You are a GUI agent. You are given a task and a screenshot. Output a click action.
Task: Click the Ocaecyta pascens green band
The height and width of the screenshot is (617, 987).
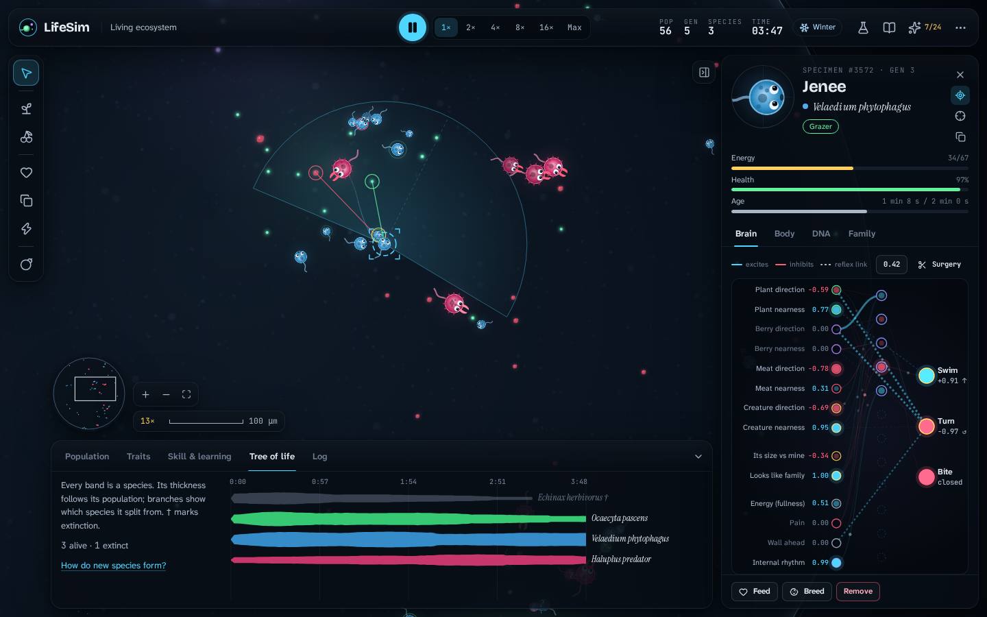point(409,518)
